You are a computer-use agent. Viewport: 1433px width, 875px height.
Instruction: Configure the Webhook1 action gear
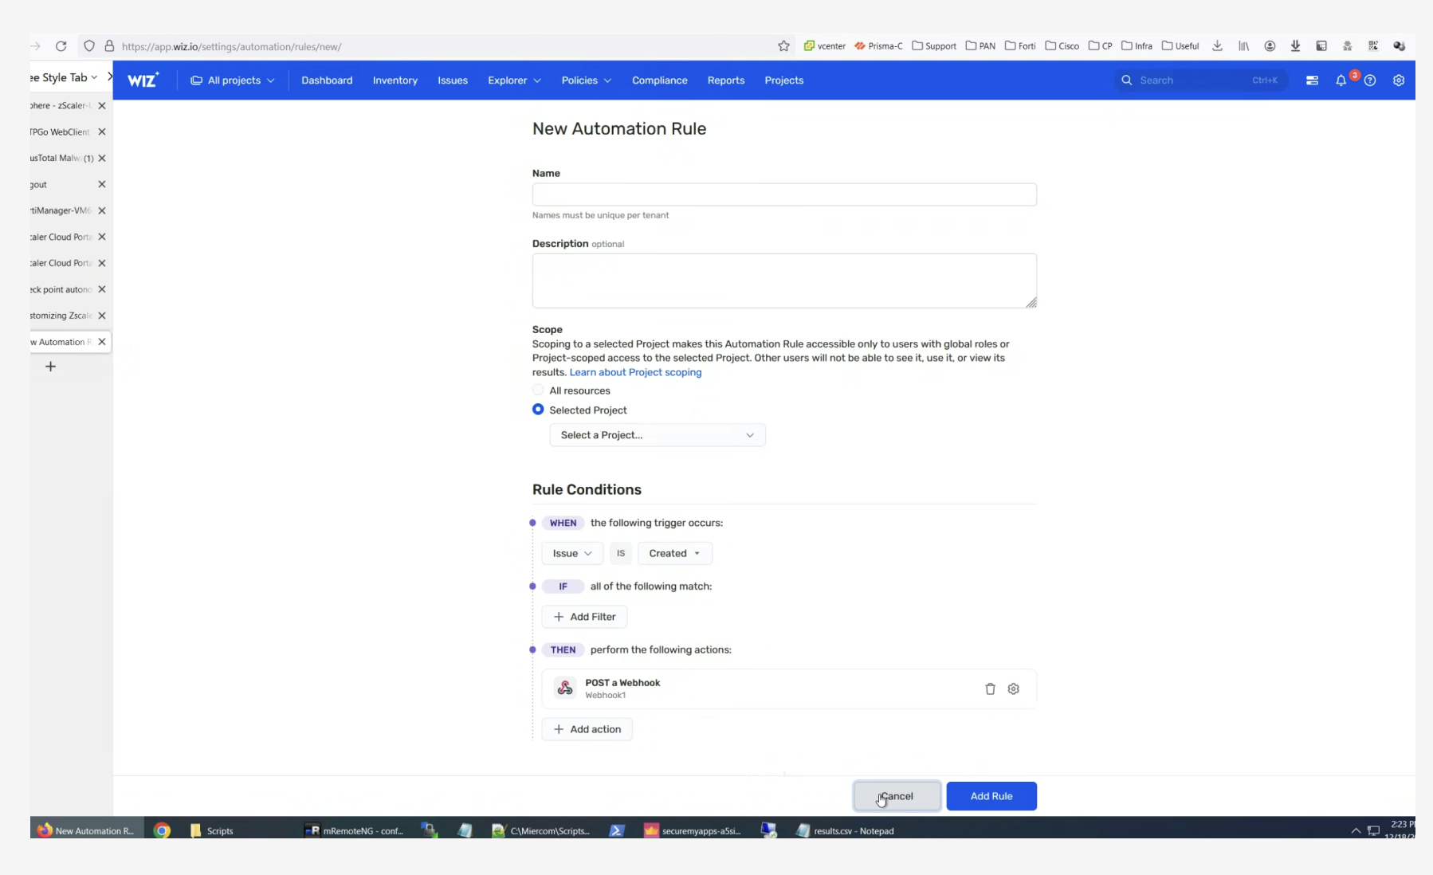tap(1013, 689)
